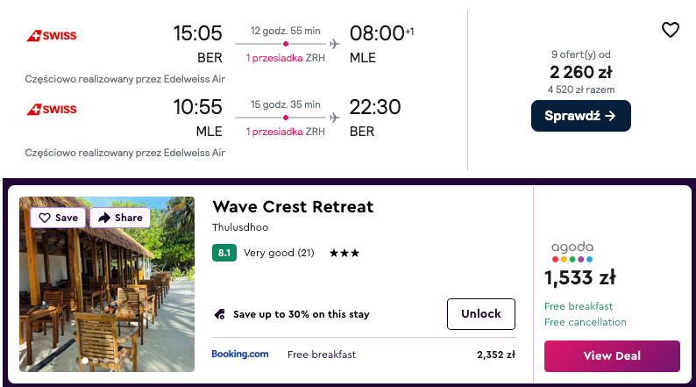Click the three-star hotel rating
The image size is (696, 387).
point(344,253)
